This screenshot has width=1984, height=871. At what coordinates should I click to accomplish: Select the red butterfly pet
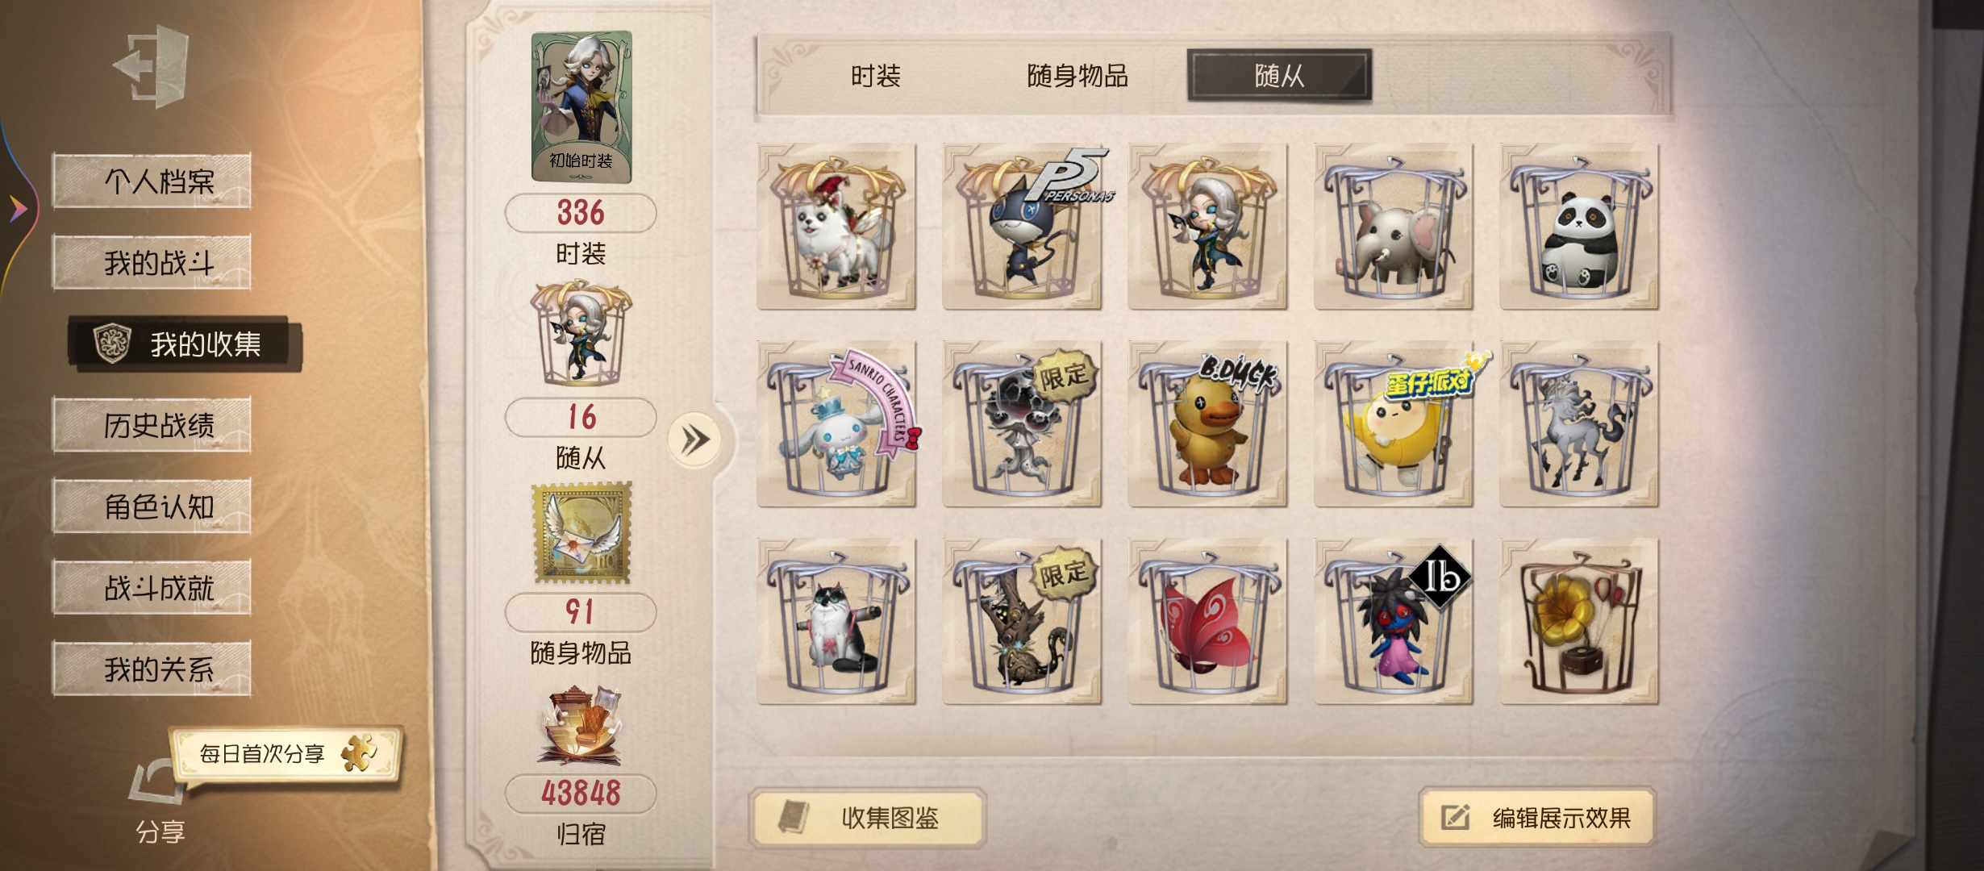(1207, 621)
